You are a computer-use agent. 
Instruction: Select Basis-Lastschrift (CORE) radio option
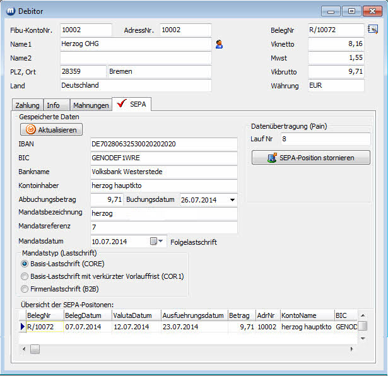click(x=25, y=264)
